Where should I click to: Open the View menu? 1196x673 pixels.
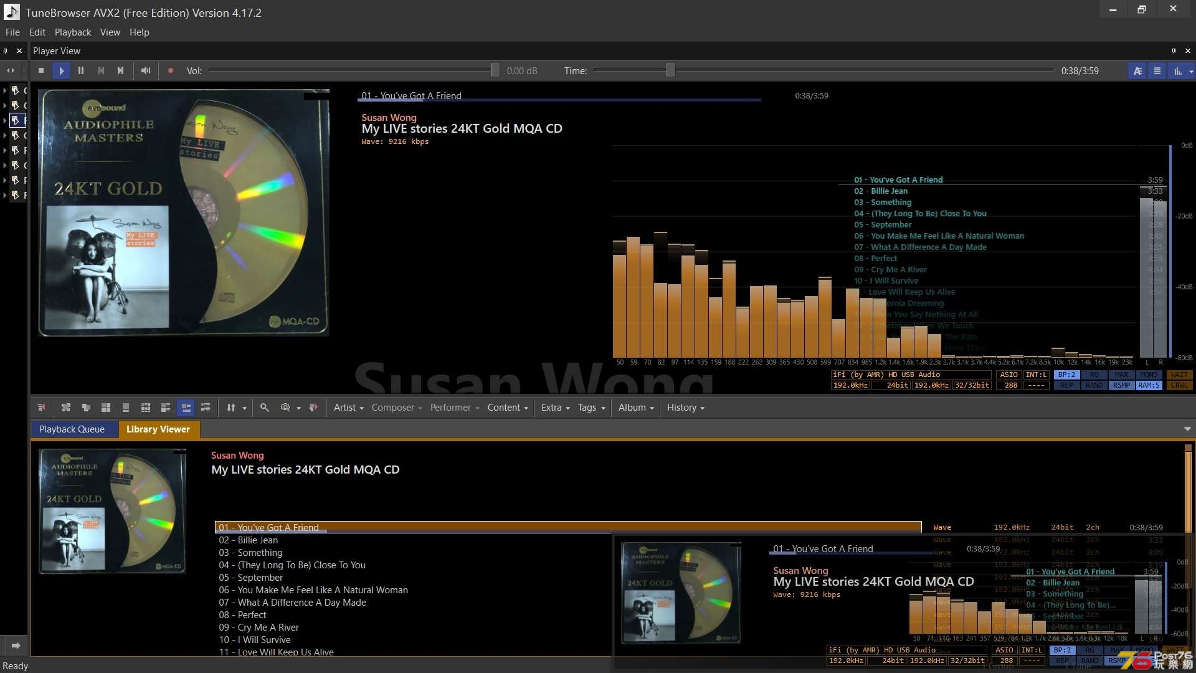click(110, 32)
